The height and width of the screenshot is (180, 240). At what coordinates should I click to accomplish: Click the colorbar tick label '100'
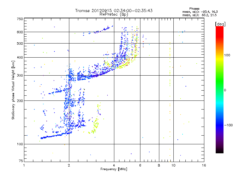227,55
